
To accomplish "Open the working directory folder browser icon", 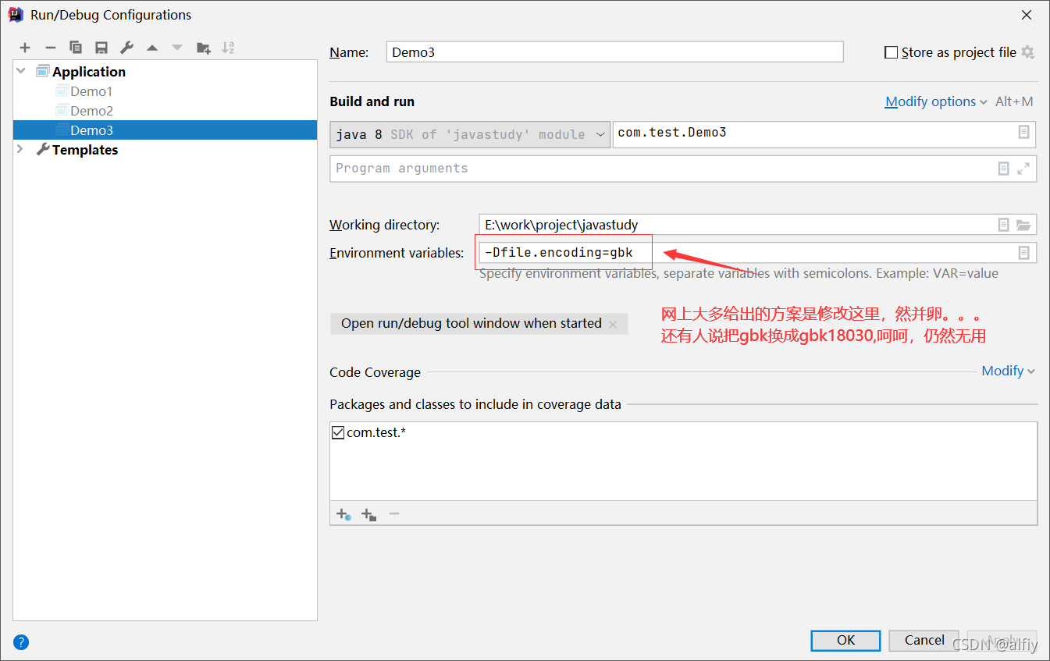I will pyautogui.click(x=1023, y=225).
